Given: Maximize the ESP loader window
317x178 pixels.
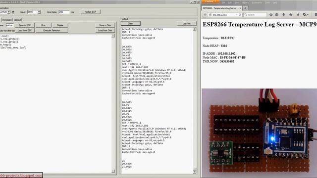Looking at the screenshot, I should (195, 2).
